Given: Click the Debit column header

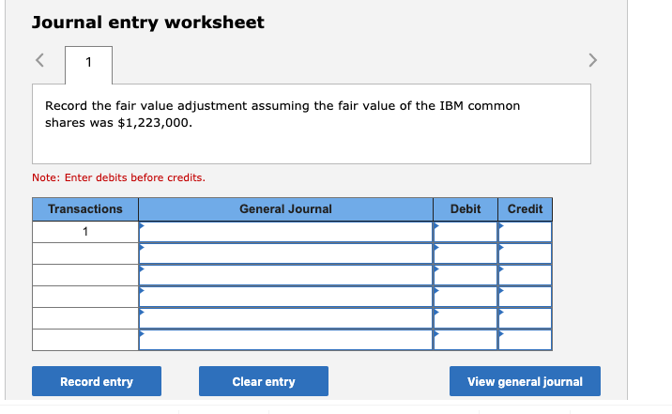Looking at the screenshot, I should pos(466,209).
